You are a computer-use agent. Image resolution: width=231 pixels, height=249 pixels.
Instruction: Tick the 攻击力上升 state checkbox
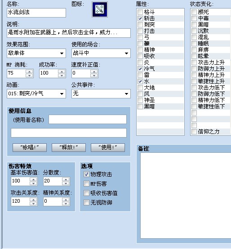click(x=194, y=62)
